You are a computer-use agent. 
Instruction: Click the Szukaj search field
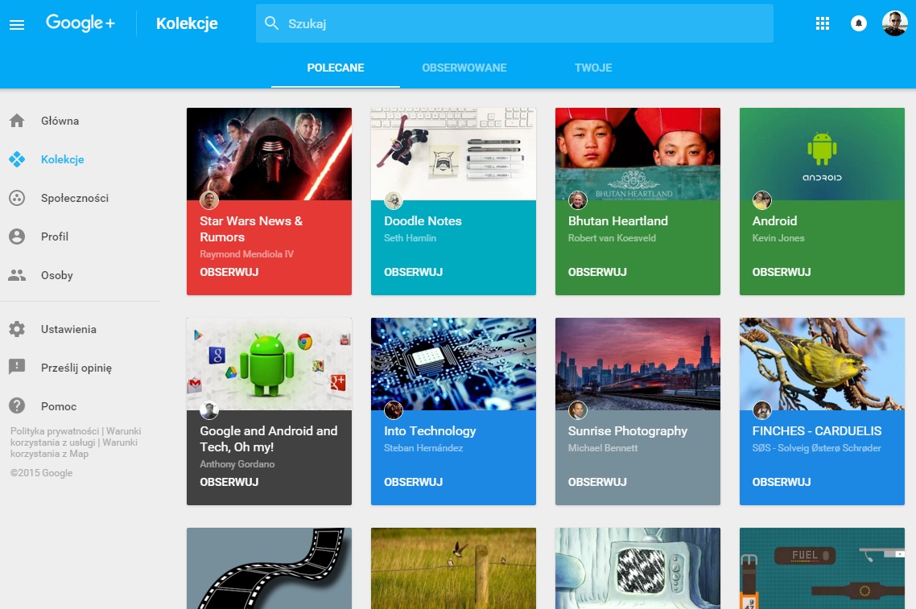pyautogui.click(x=514, y=23)
